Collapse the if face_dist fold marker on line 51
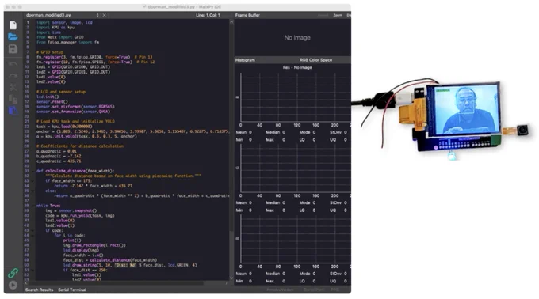The width and height of the screenshot is (539, 299). point(33,271)
